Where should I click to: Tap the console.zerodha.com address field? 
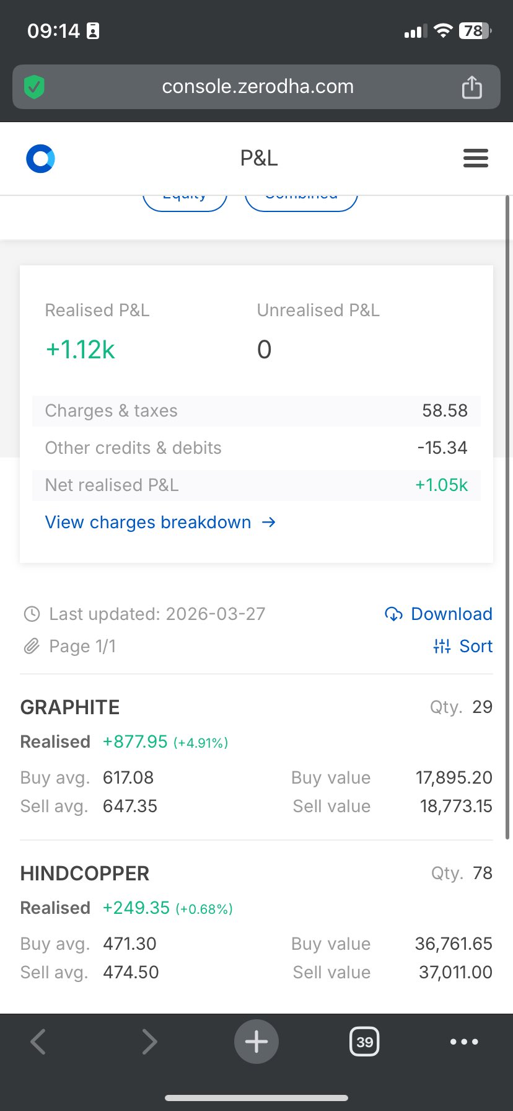[258, 87]
